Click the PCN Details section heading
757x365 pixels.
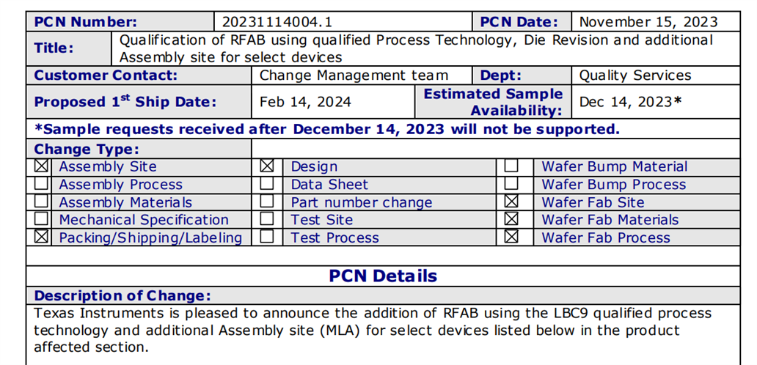click(383, 276)
